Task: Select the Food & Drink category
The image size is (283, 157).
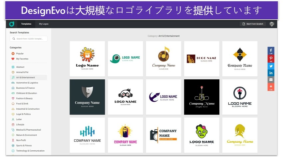Action: [22, 104]
